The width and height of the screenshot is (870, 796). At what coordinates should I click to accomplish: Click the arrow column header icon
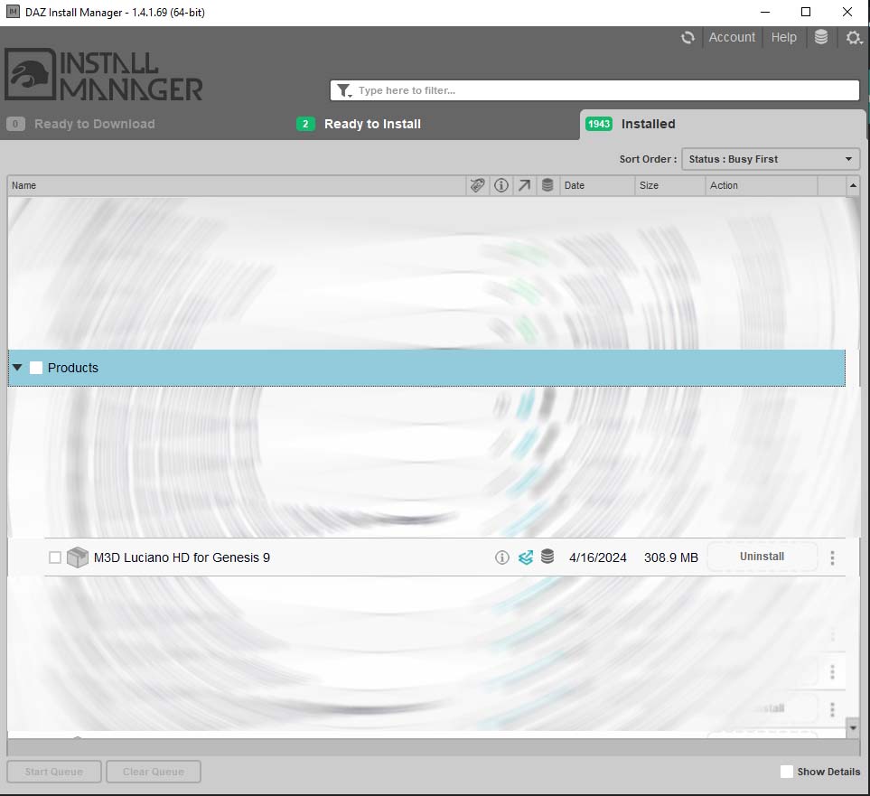[x=524, y=185]
